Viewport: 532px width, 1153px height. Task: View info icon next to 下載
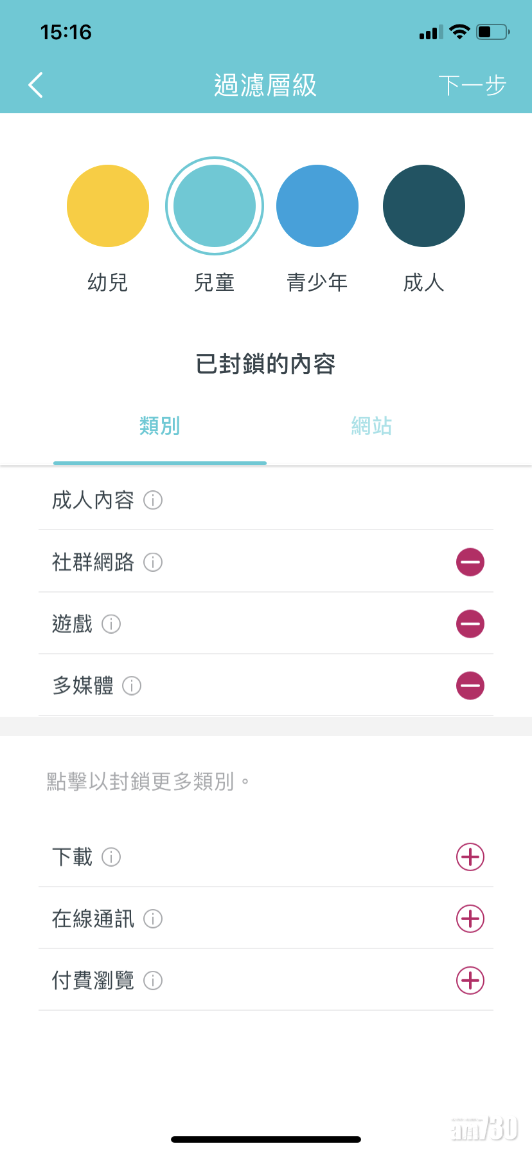[111, 857]
